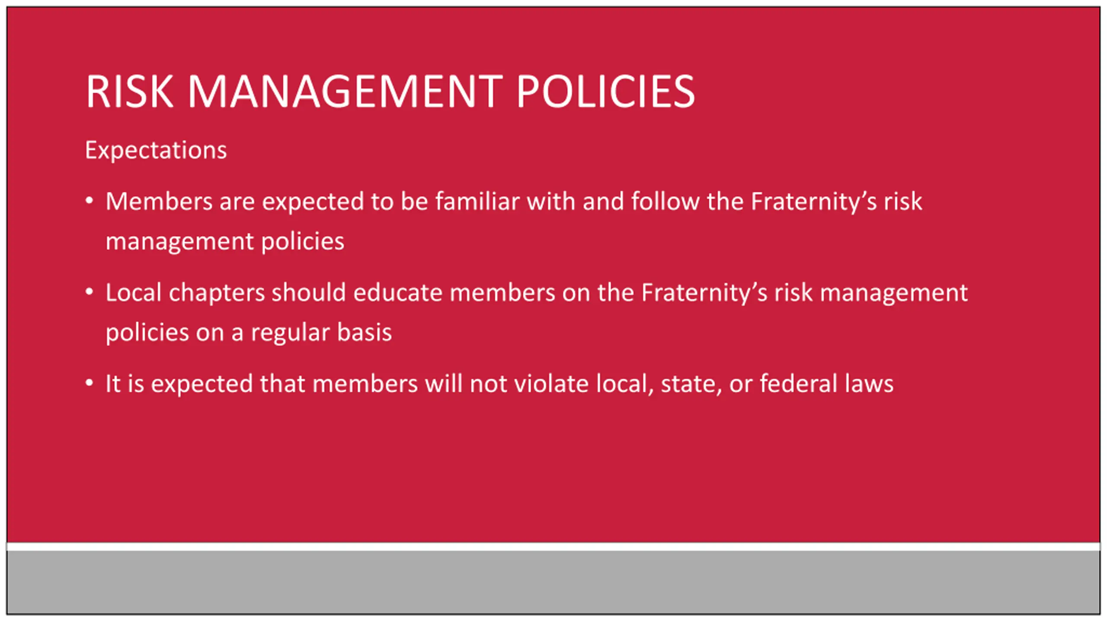Screen dimensions: 1107x622
Task: Click the empty red area below the bullets
Action: click(553, 466)
